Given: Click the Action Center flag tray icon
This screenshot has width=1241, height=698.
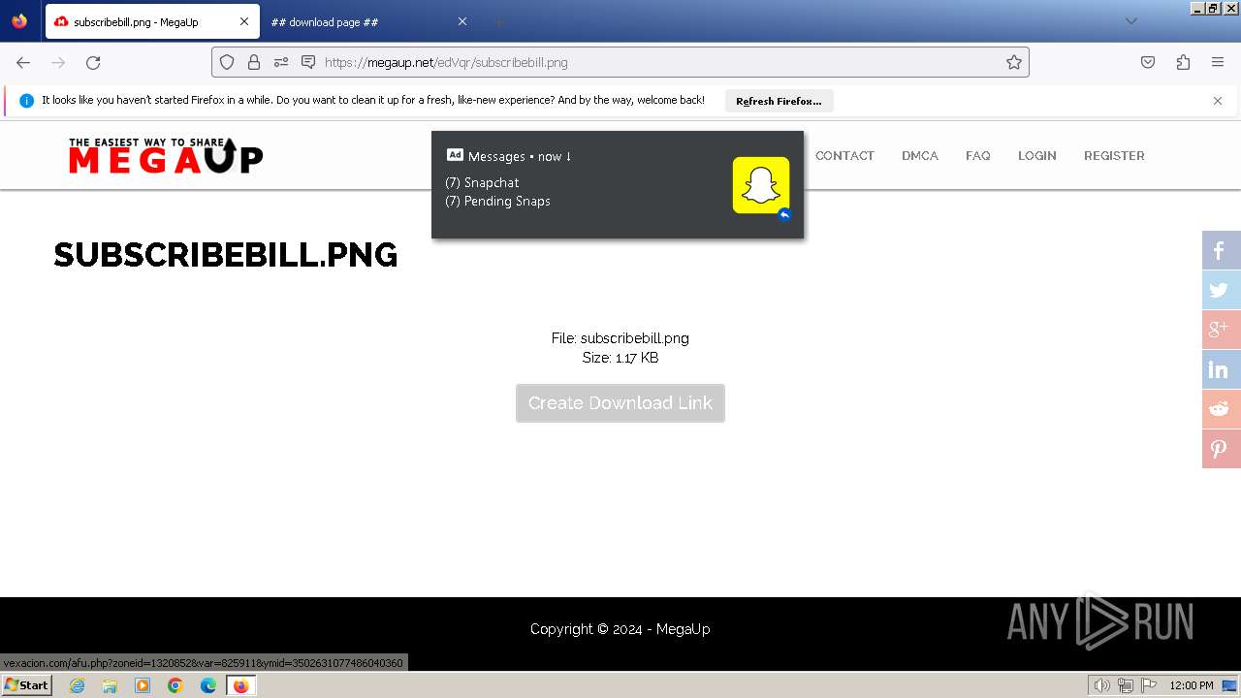Looking at the screenshot, I should [x=1149, y=685].
